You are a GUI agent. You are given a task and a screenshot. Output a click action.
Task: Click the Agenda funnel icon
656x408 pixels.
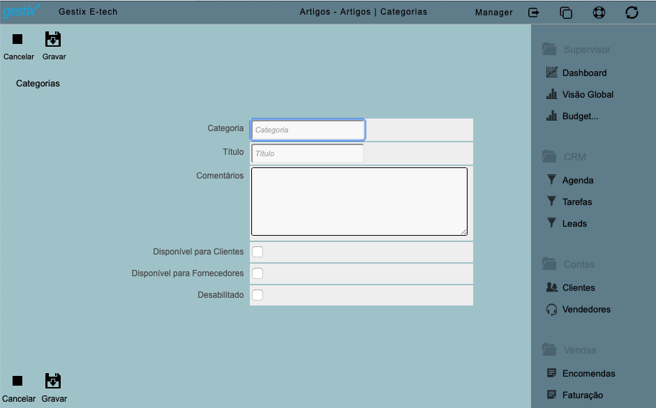click(552, 180)
